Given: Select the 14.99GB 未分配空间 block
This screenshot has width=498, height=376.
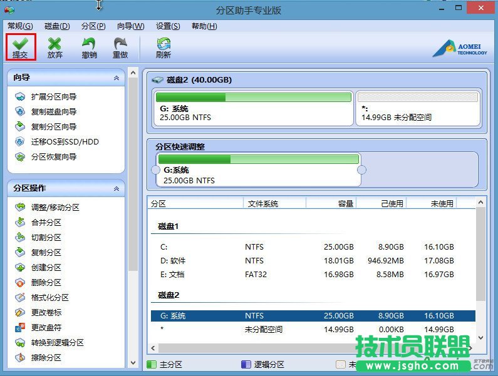Looking at the screenshot, I should 418,108.
